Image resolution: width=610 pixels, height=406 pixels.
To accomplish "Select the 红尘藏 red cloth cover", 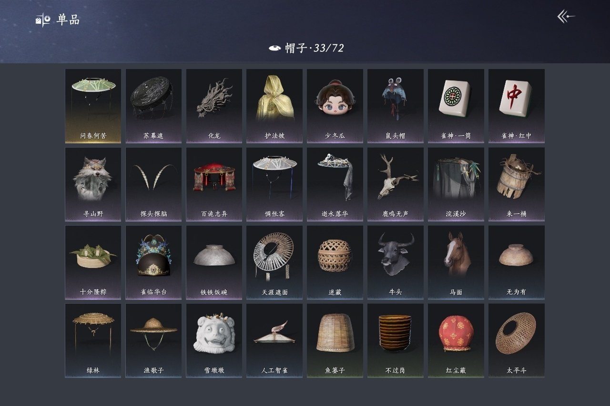I will pos(456,341).
